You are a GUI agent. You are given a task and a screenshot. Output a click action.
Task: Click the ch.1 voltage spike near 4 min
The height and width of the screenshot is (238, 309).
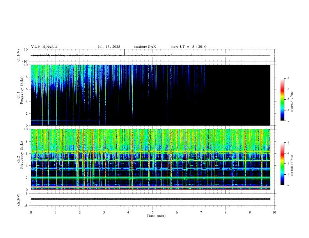coord(124,52)
